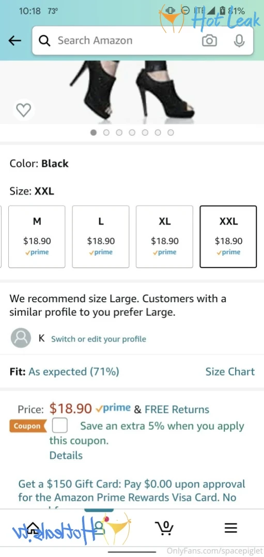Open the shopping cart icon

click(x=164, y=528)
